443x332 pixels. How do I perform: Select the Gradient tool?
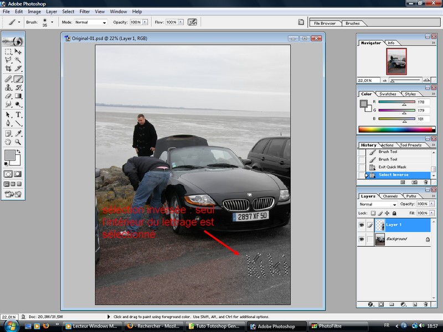(x=18, y=96)
